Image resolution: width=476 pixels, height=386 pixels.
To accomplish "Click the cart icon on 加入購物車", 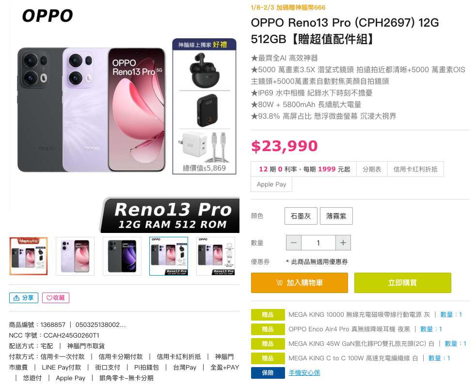I will point(279,283).
